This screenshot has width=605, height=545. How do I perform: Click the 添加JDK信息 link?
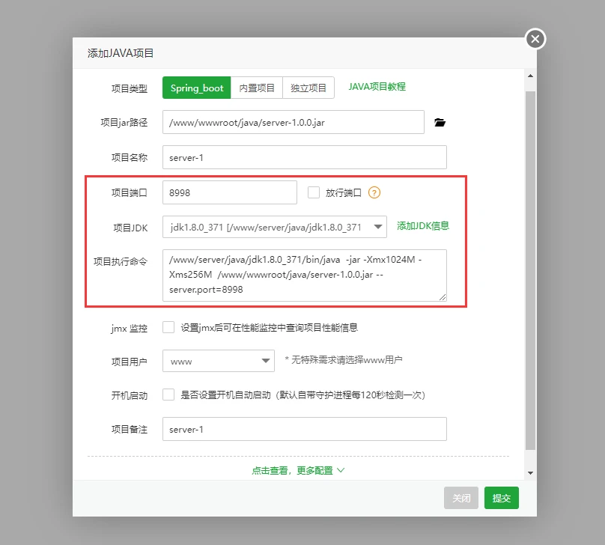[423, 226]
